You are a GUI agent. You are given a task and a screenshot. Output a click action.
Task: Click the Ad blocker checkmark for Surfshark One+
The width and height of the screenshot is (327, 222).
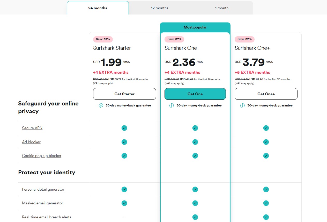(266, 142)
